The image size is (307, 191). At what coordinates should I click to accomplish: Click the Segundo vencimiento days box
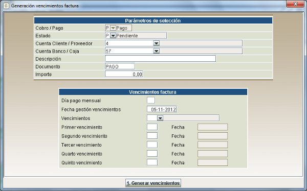pyautogui.click(x=152, y=136)
